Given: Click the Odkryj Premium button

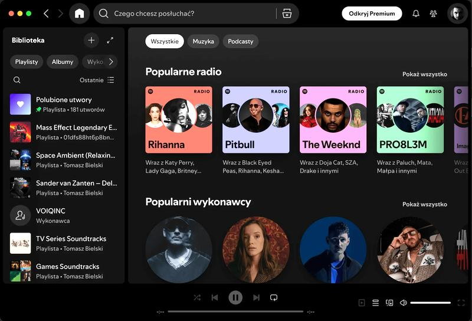Looking at the screenshot, I should click(372, 14).
